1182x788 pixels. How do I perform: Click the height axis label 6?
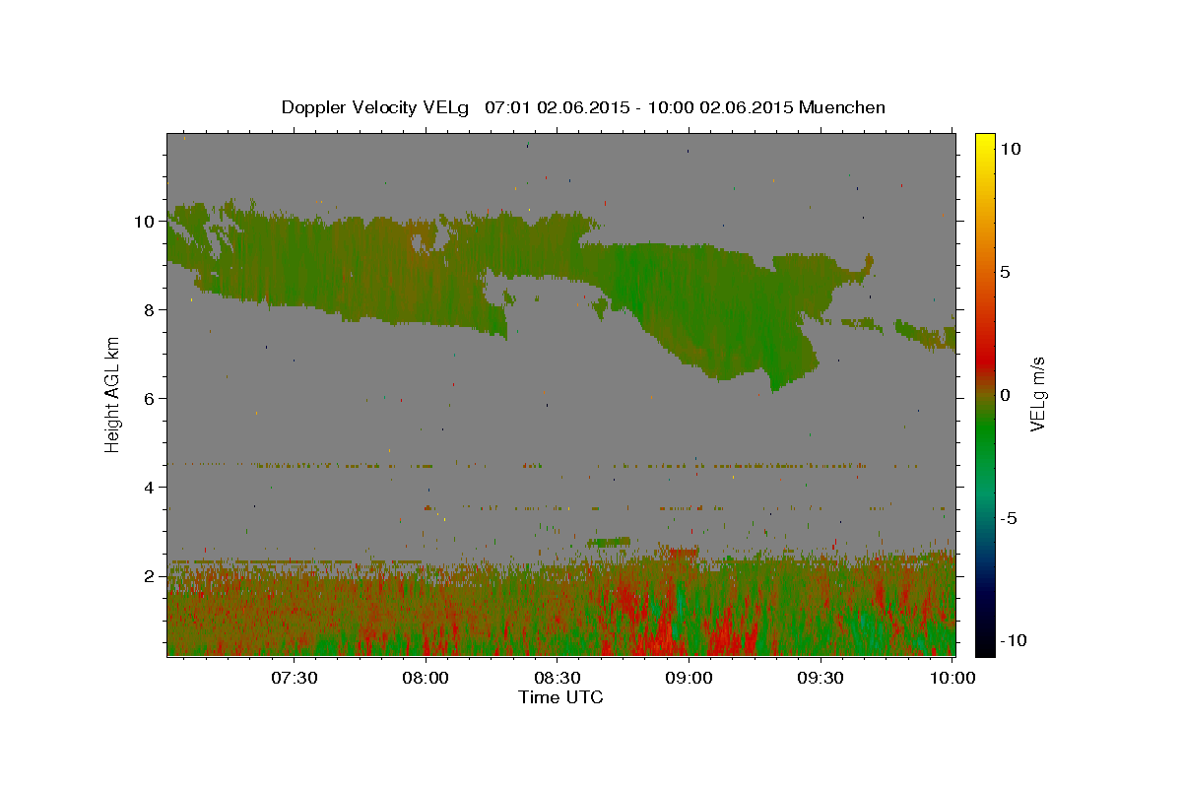coord(150,399)
